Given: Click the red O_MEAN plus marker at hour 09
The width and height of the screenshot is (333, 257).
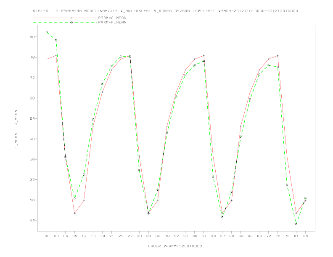Looking at the screenshot, I should tap(74, 213).
